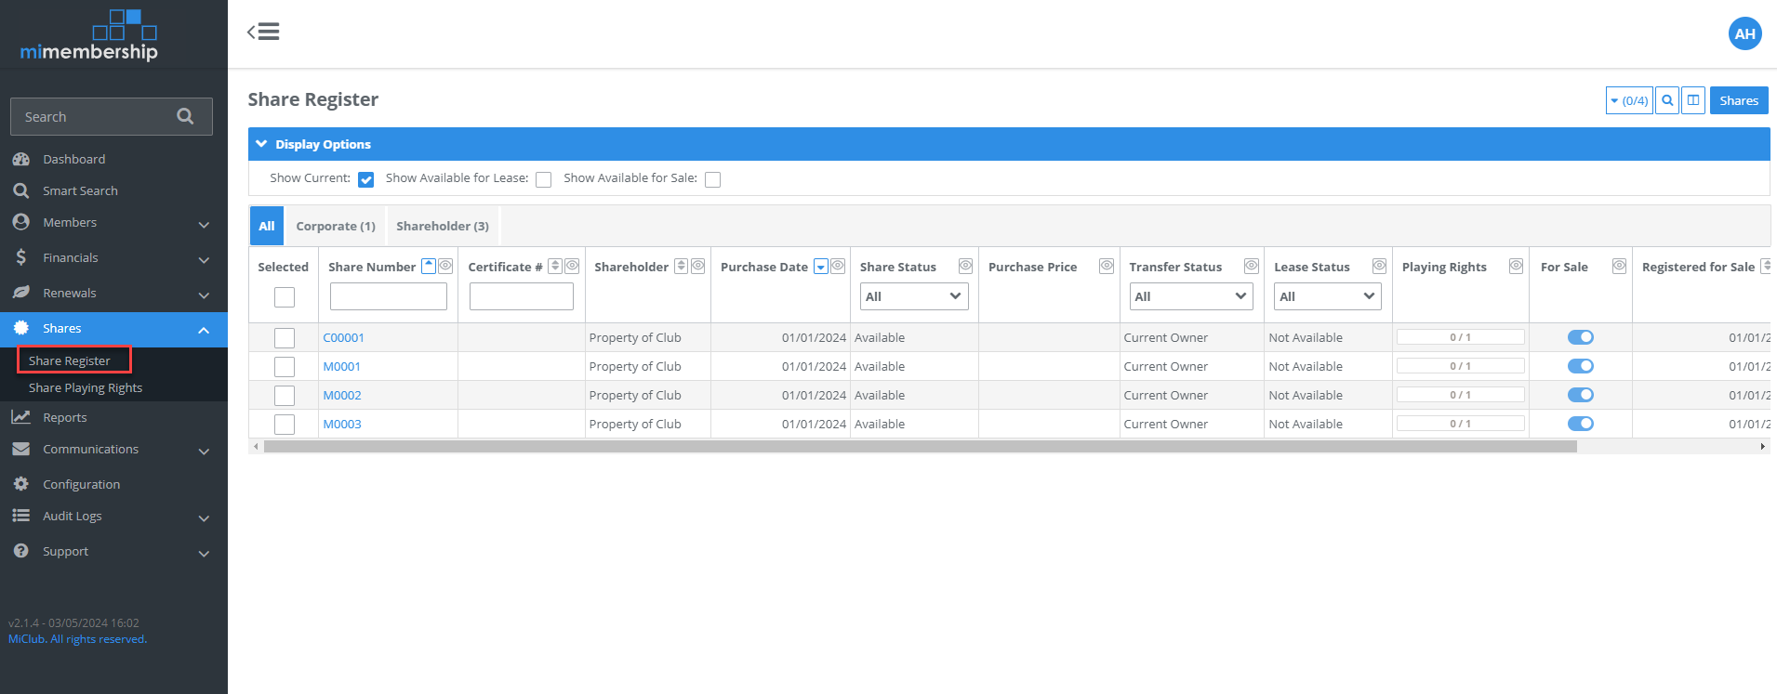Sort by Certificate # column

[555, 266]
